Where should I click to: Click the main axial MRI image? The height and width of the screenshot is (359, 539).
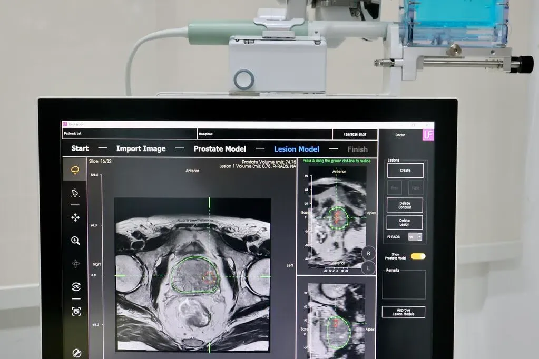click(192, 274)
